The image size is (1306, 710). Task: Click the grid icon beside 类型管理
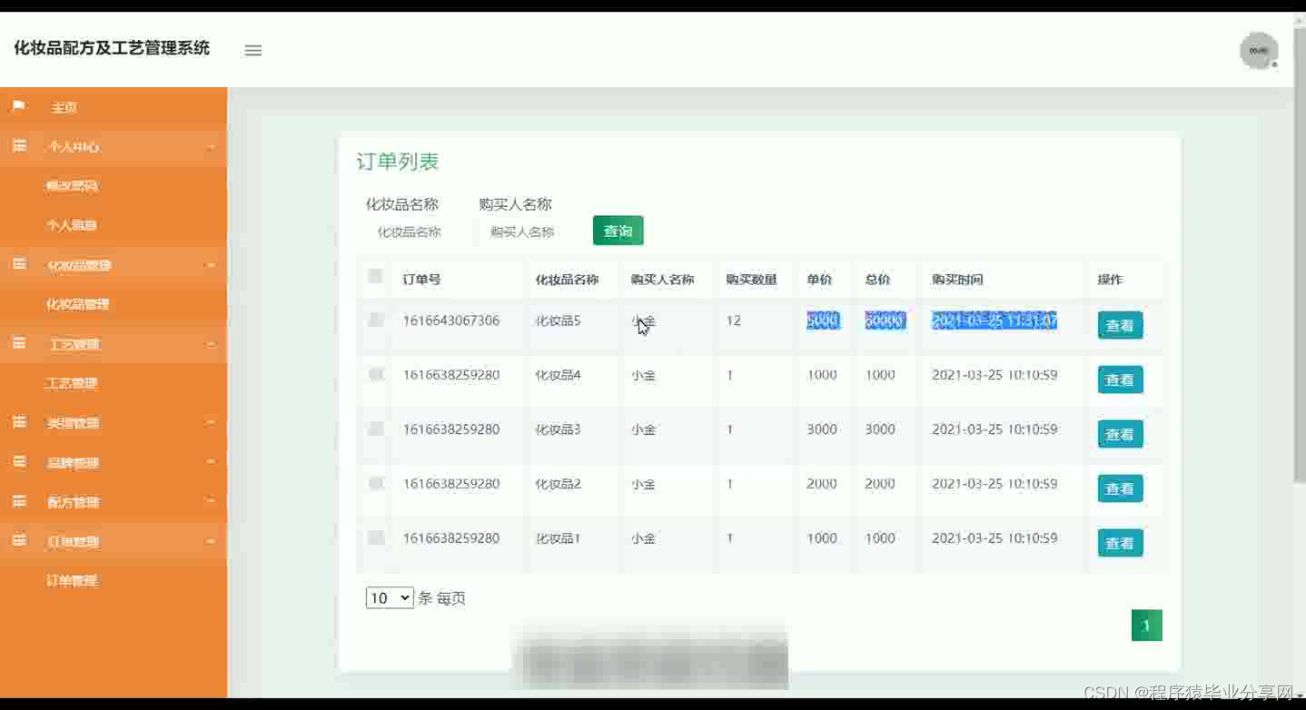[x=19, y=422]
